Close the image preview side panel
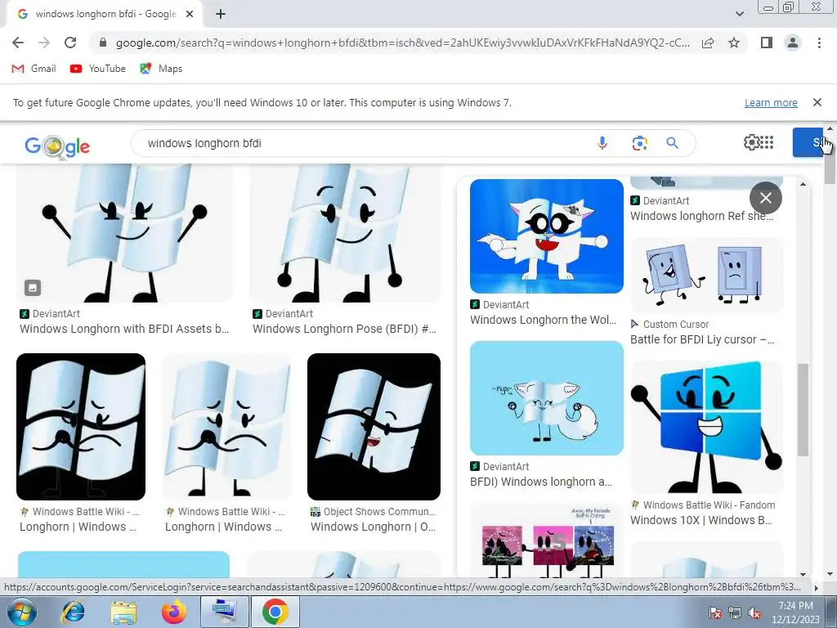Screen dimensions: 837x628 click(x=765, y=198)
